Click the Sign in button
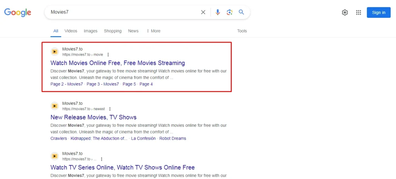Viewport: 396px width, 179px height. [x=379, y=12]
